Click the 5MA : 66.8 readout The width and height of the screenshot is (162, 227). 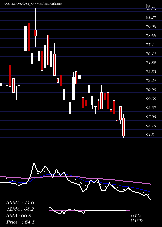[x=19, y=216]
